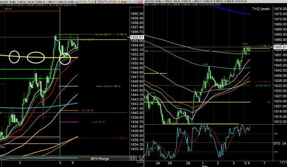This screenshot has height=167, width=287.
Task: Click the dark red down-arrow toolbar icon
Action: [x=114, y=2]
